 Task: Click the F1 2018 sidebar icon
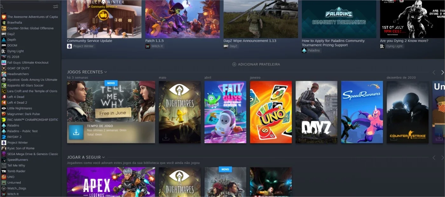pos(4,57)
